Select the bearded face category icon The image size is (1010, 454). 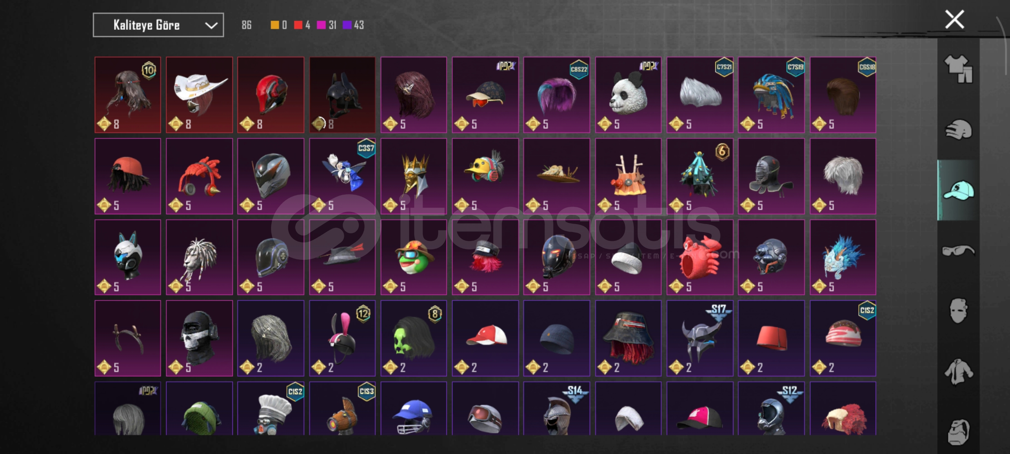[x=958, y=432]
